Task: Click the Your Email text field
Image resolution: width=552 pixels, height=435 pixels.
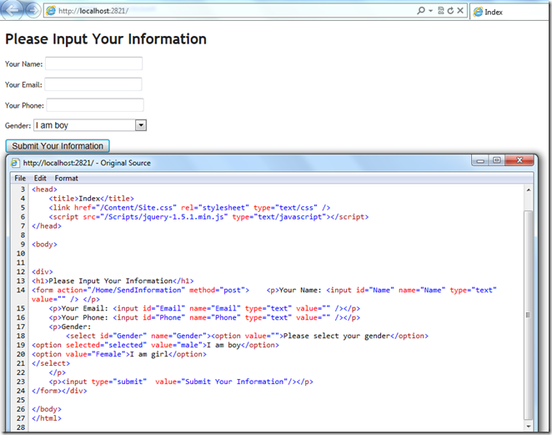Action: 93,84
